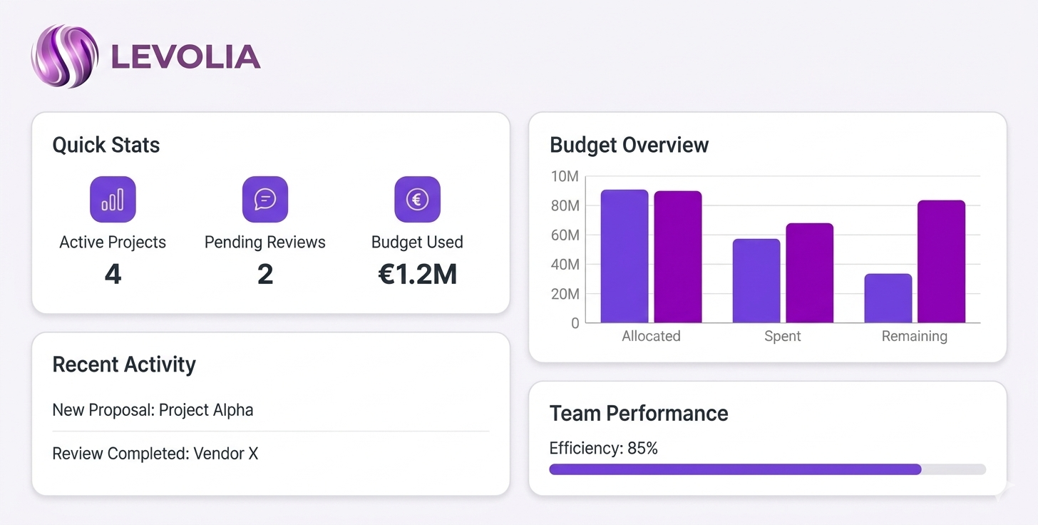
Task: Open the New Proposal: Project Alpha entry
Action: (x=153, y=410)
